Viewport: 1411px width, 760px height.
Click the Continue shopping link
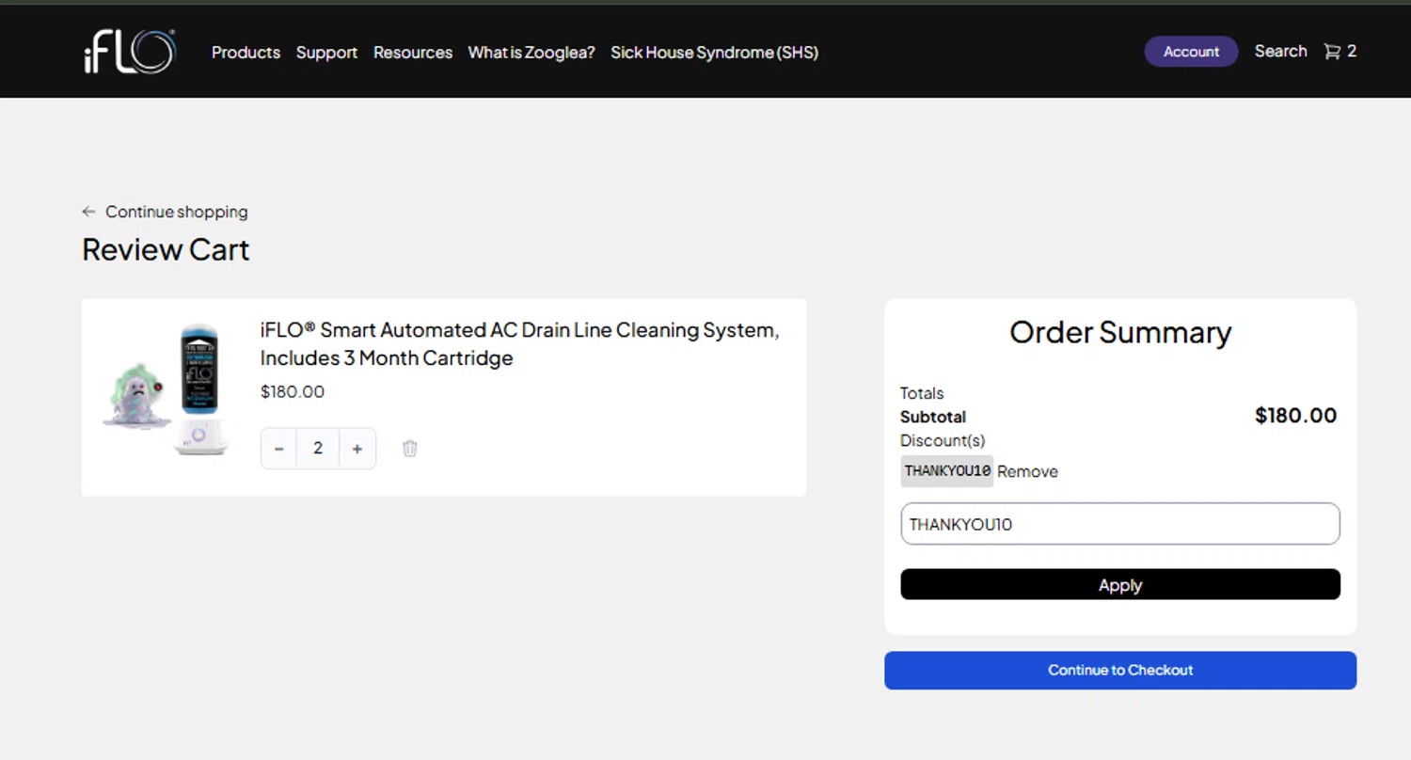point(176,212)
